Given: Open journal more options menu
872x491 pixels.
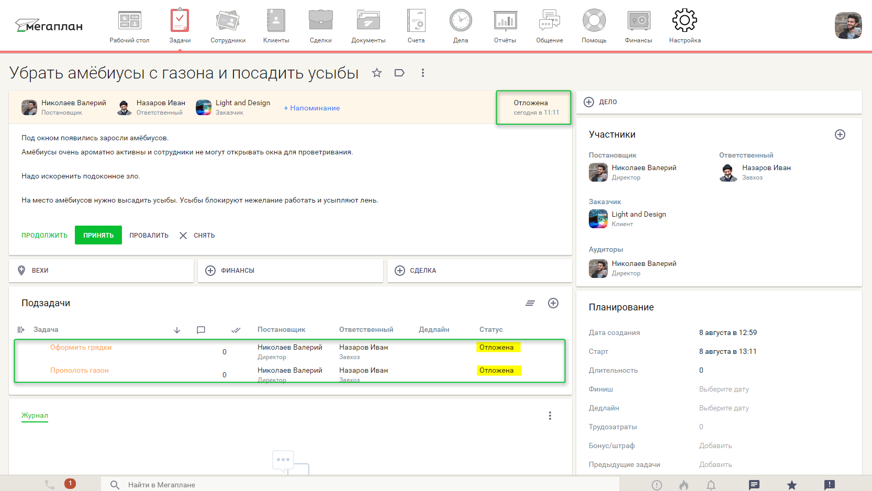Looking at the screenshot, I should [x=550, y=416].
